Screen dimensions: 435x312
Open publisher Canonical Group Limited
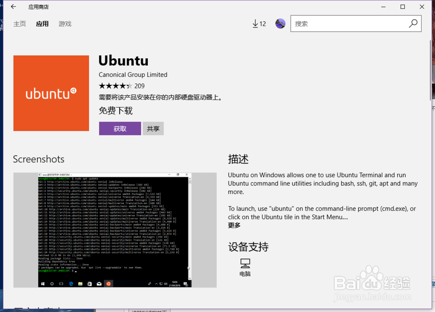tap(133, 75)
